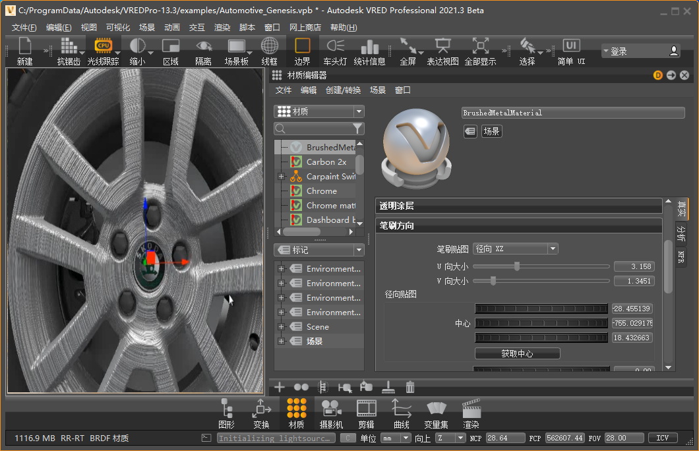This screenshot has width=699, height=451.
Task: Click the delete trash icon in material editor
Action: tap(410, 387)
